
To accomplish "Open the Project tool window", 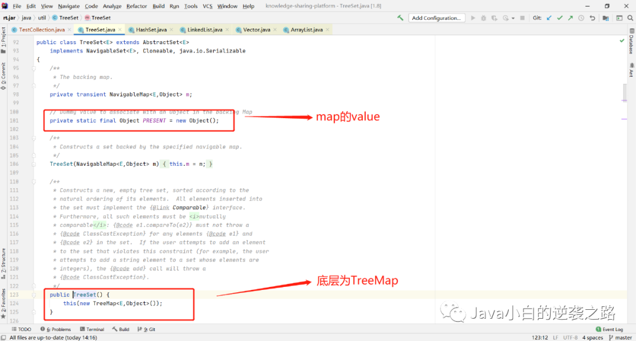I will coord(4,41).
